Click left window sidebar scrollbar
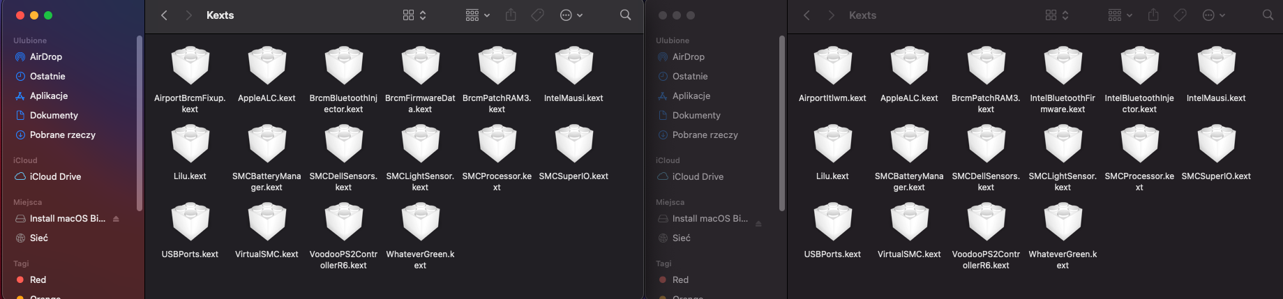Viewport: 1283px width, 299px height. (140, 123)
